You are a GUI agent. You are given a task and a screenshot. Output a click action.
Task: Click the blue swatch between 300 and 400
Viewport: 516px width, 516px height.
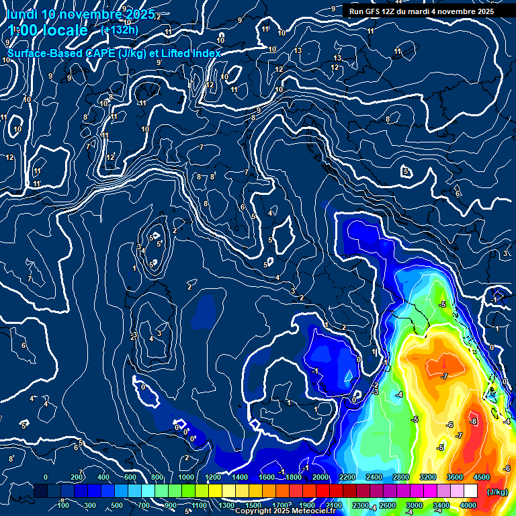95,490
